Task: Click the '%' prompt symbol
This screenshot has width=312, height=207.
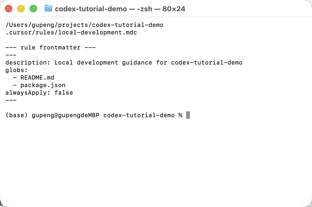Action: point(180,115)
